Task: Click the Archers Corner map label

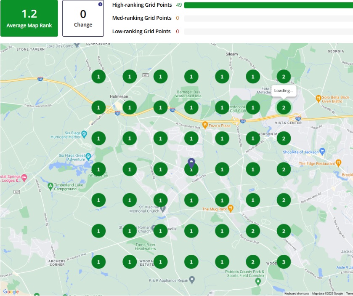Action: click(x=57, y=263)
